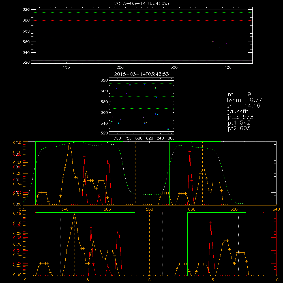The image size is (283, 283).
Task: Click dashed orange line at 605 in profile plot
Action: (202, 173)
